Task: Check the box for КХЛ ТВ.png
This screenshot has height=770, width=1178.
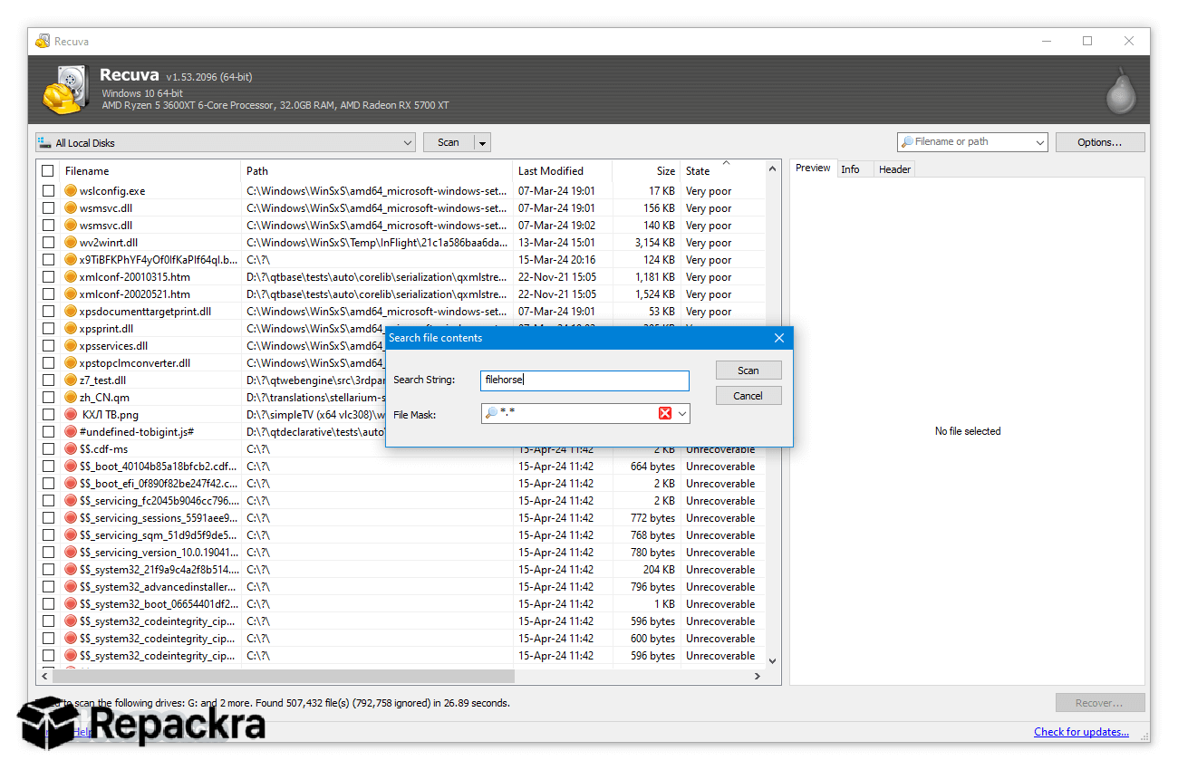Action: 48,415
